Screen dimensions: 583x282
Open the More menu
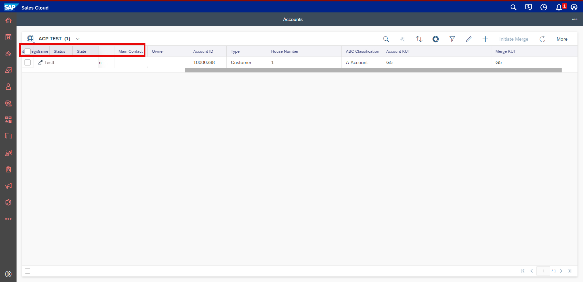coord(562,39)
